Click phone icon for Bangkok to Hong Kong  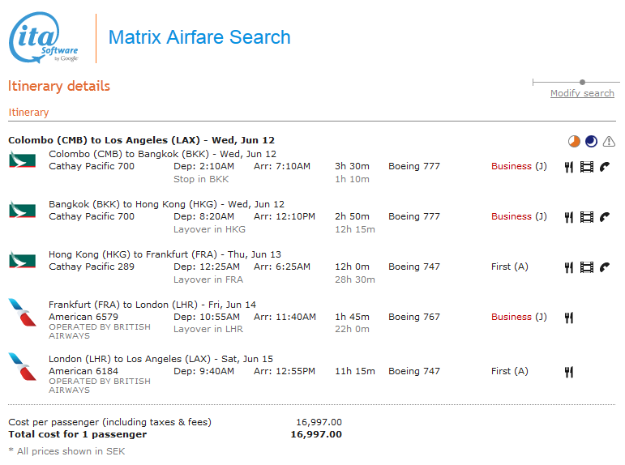pyautogui.click(x=605, y=217)
